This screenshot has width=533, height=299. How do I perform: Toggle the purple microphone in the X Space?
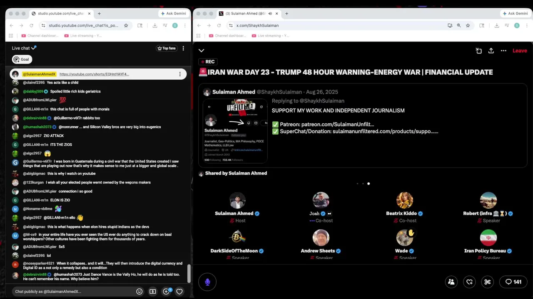pyautogui.click(x=207, y=282)
